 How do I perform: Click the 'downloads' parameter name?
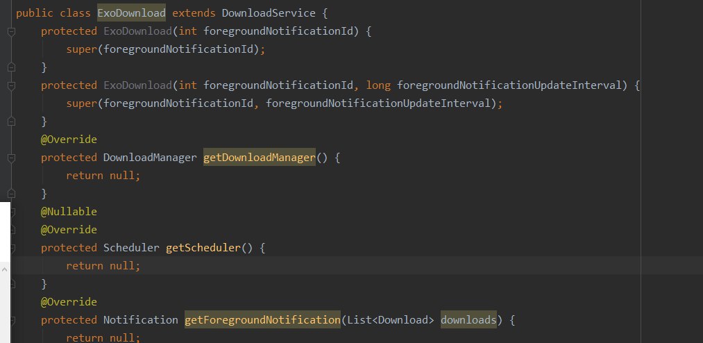pos(468,320)
